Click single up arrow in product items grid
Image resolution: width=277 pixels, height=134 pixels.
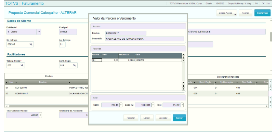pos(270,90)
